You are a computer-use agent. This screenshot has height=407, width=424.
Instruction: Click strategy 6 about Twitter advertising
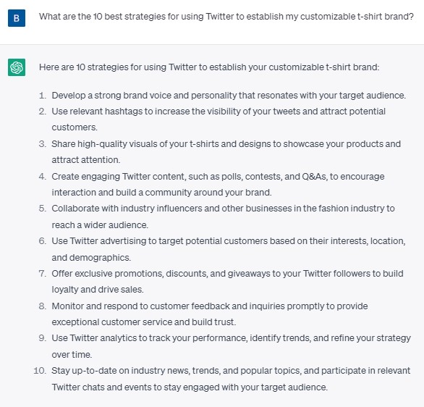point(229,249)
